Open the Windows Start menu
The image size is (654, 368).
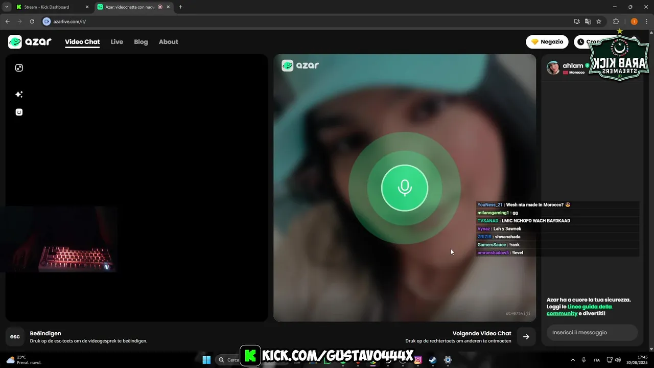(206, 360)
